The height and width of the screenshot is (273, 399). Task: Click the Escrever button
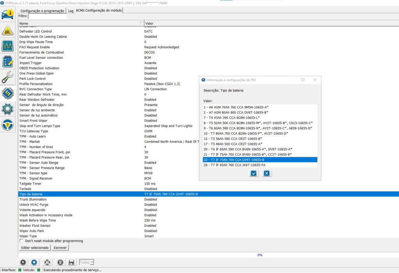(60, 248)
